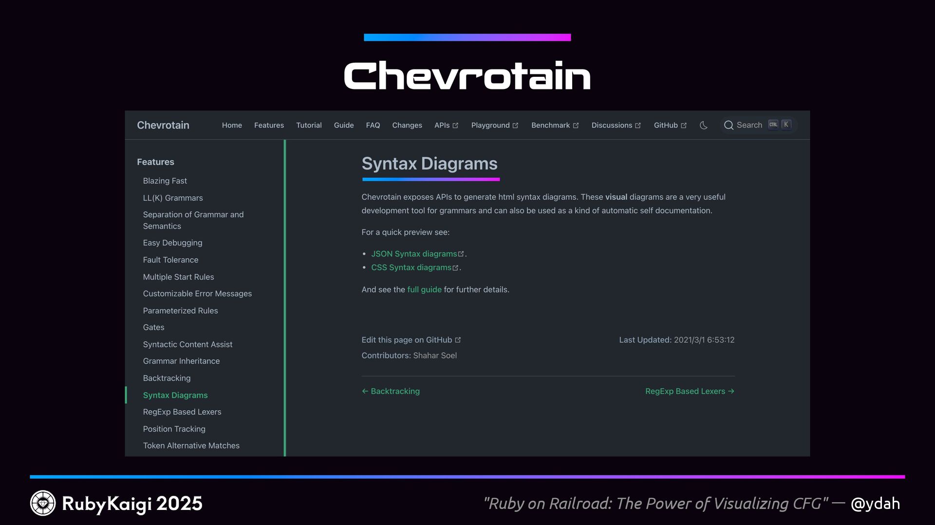Go to next page RegExp Based Lexers
The image size is (935, 525).
point(690,391)
